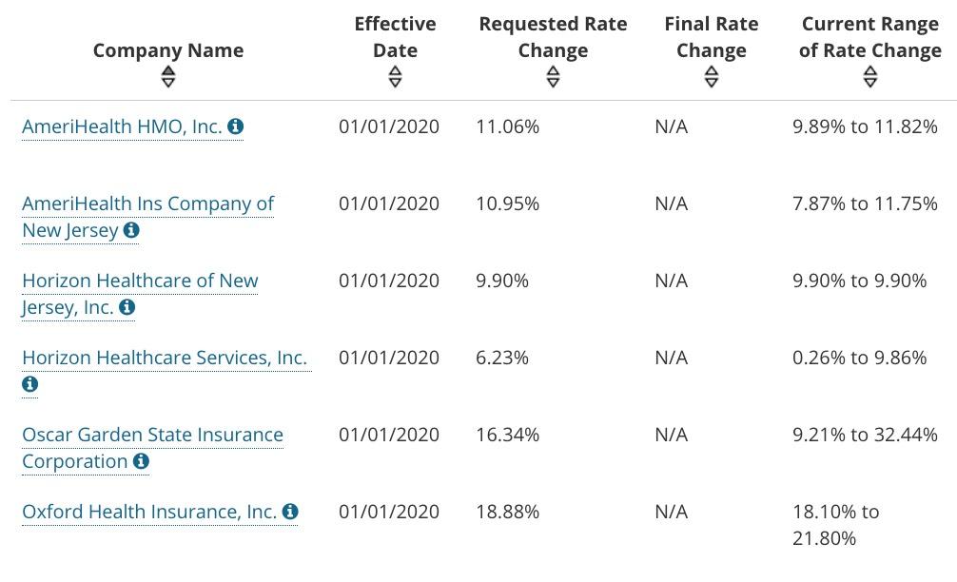Click info icon next to AmeriHealth HMO, Inc.
The width and height of the screenshot is (957, 582).
[236, 126]
